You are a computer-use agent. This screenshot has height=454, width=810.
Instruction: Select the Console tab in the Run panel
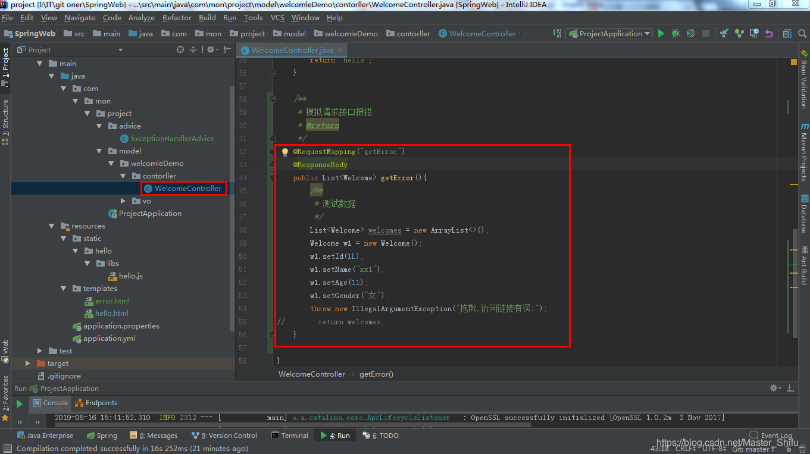tap(51, 403)
